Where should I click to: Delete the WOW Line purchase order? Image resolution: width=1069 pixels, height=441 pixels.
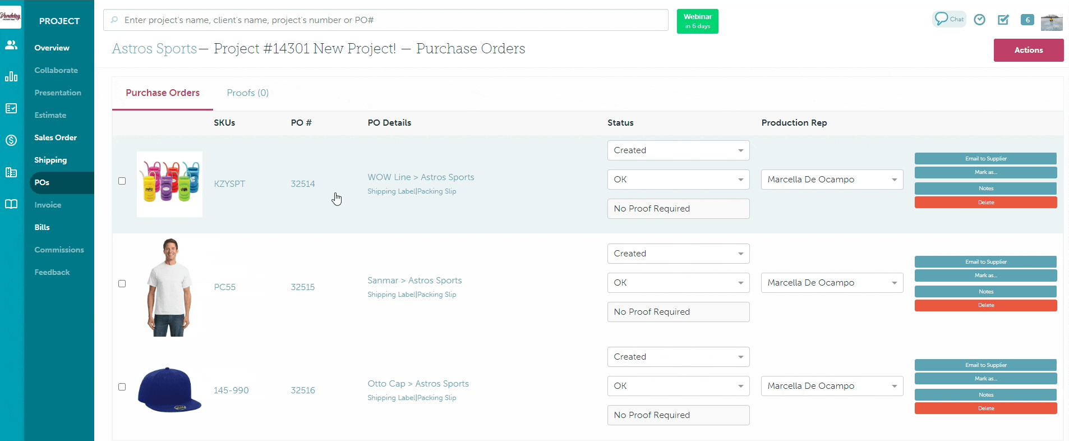click(x=985, y=203)
